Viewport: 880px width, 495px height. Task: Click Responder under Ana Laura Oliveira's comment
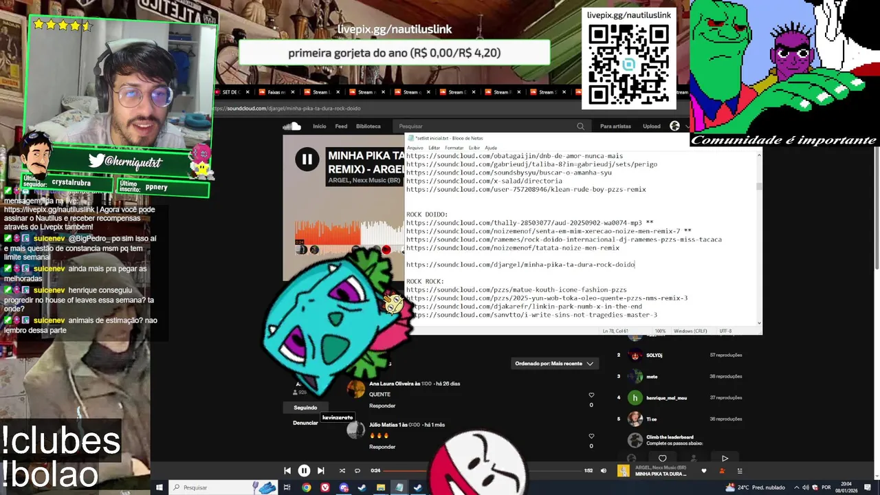(x=382, y=406)
